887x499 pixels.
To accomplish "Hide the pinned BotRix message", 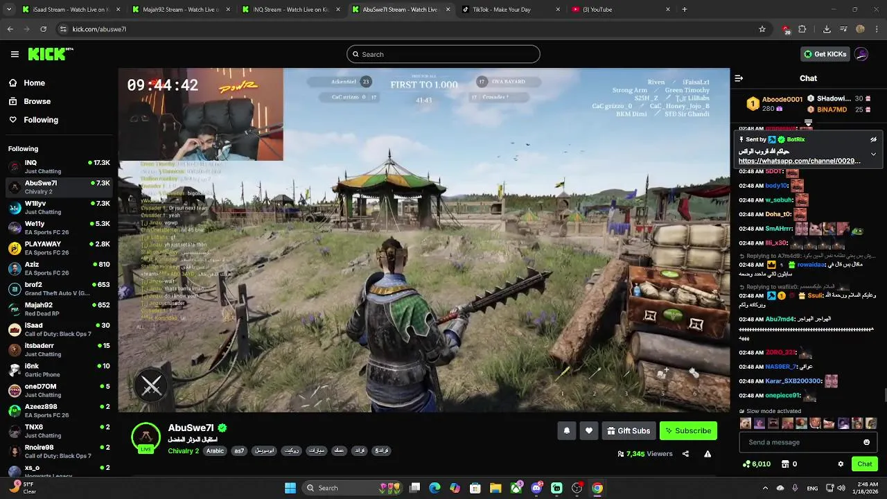I will tap(873, 139).
